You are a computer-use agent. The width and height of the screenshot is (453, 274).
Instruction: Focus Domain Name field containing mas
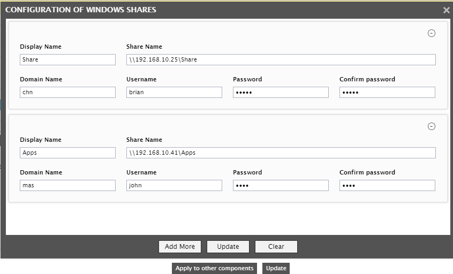[67, 185]
